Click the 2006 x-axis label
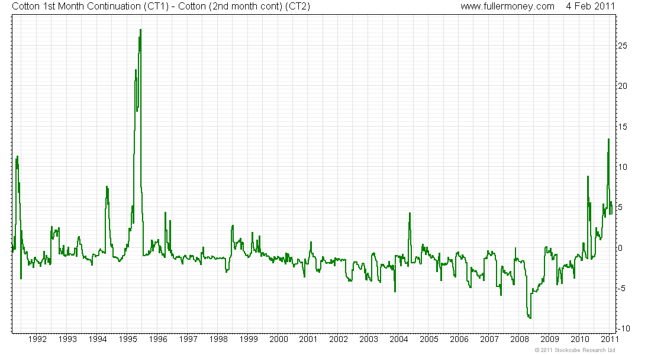The image size is (651, 355). [x=459, y=339]
